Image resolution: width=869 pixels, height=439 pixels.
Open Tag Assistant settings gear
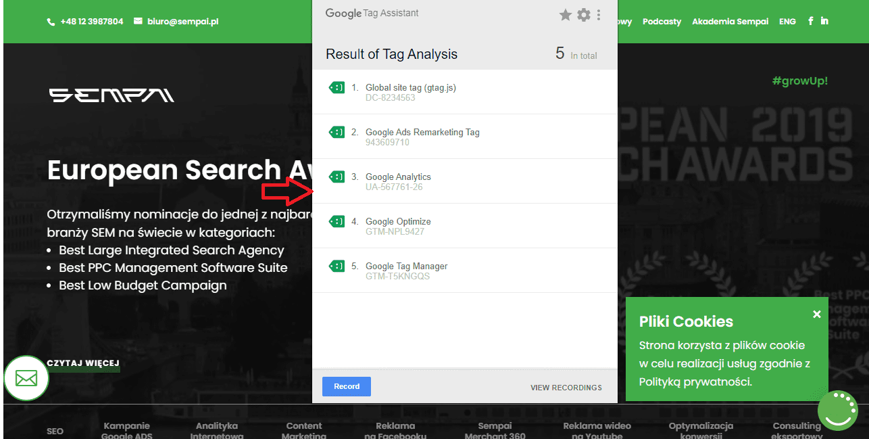[x=584, y=15]
